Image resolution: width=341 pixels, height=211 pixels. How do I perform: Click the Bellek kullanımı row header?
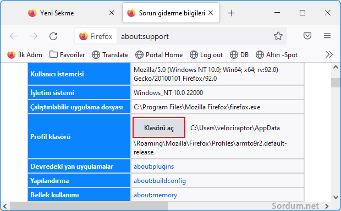(79, 195)
